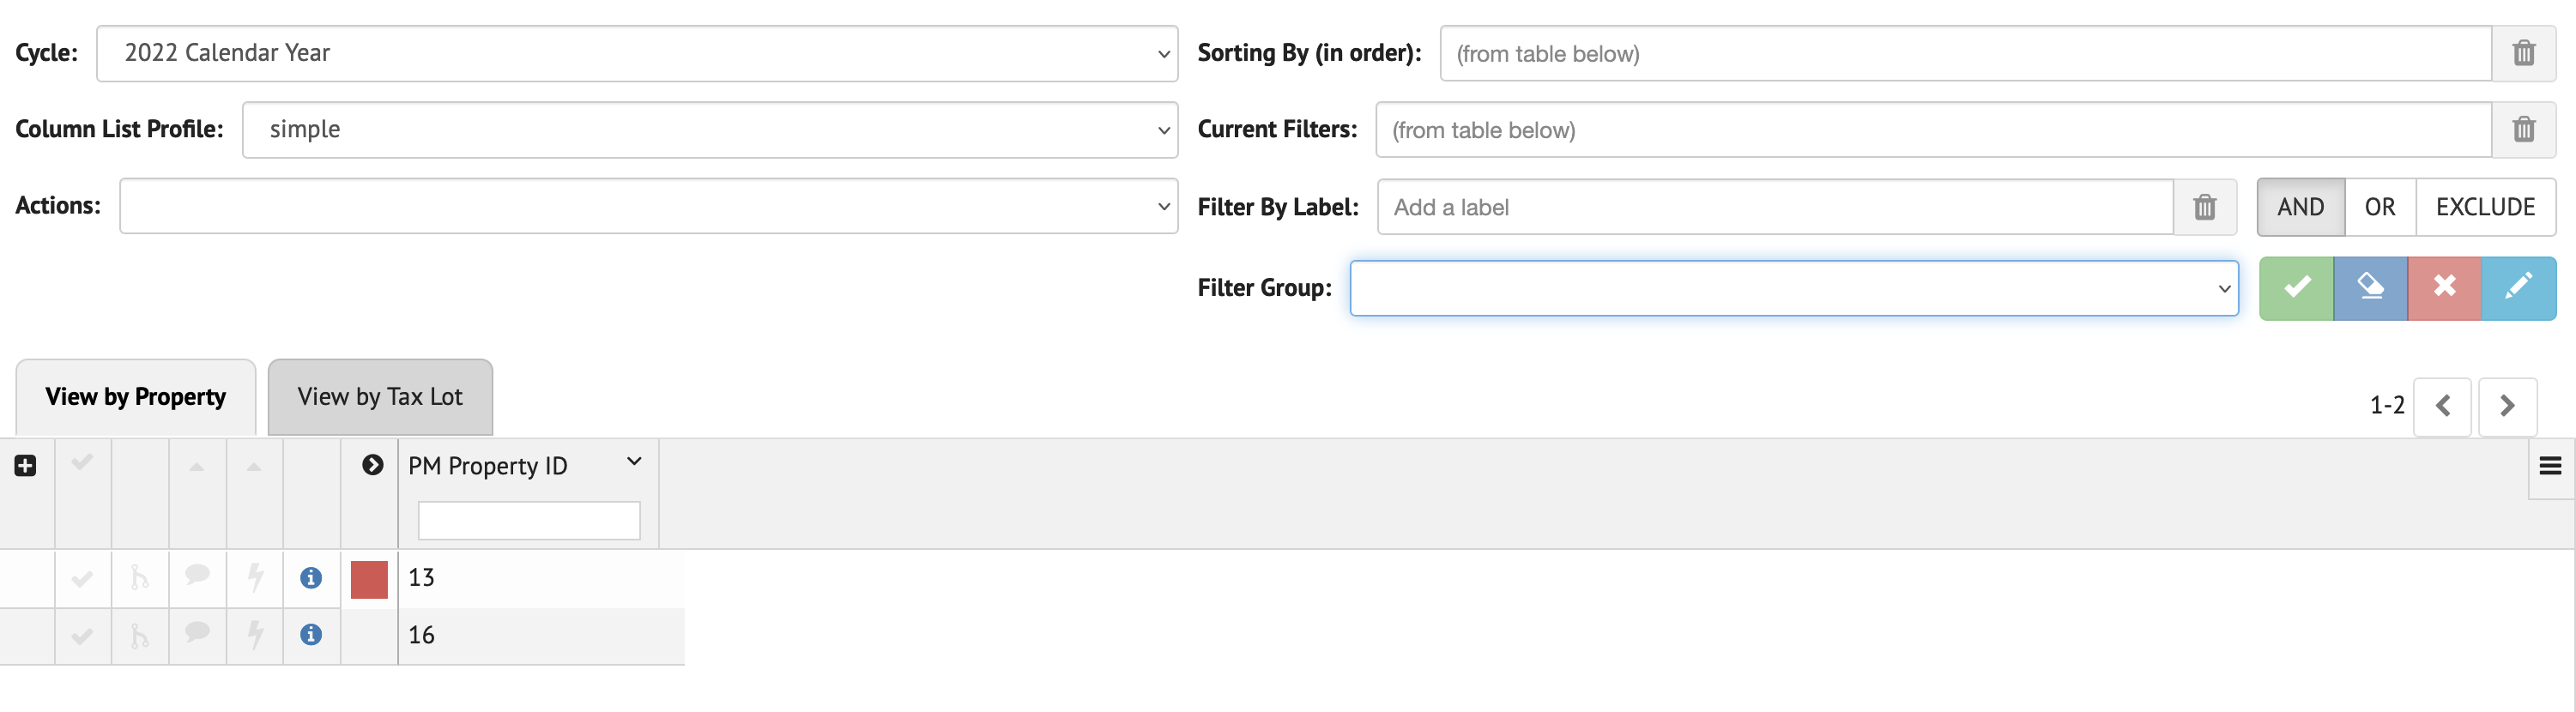Open the grid menu hamburger icon
Screen dimensions: 2576x712
2550,466
